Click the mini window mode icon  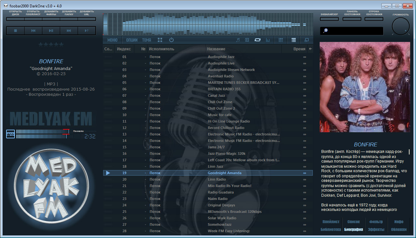306,40
